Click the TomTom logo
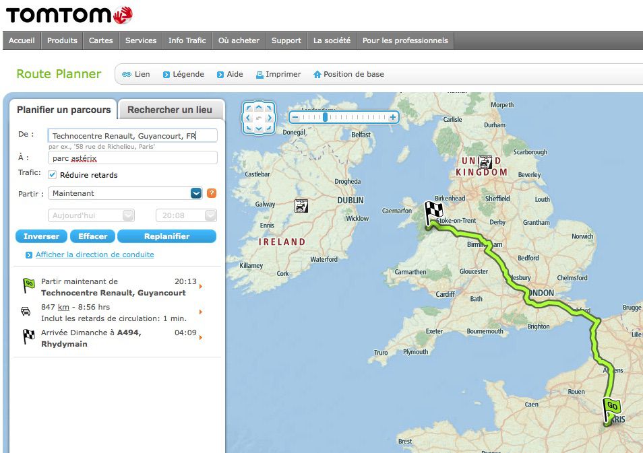 (x=69, y=15)
